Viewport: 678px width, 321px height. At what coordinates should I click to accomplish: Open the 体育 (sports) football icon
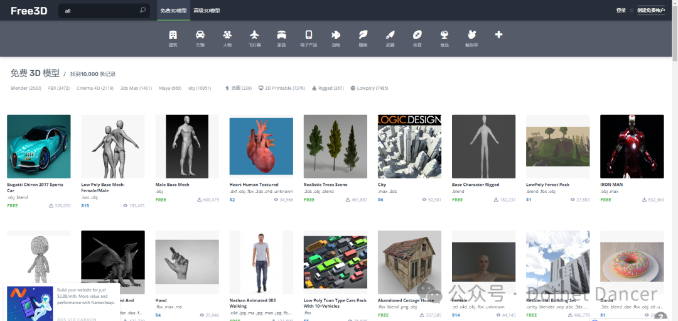(417, 35)
